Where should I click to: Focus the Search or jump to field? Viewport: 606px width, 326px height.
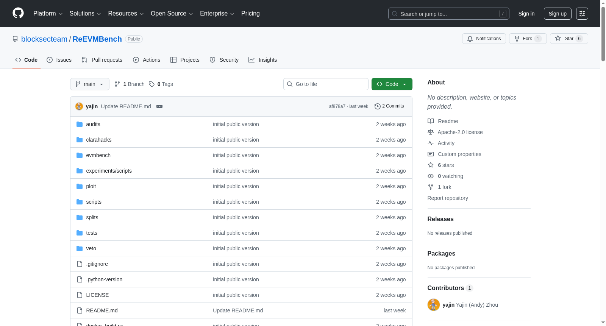tap(449, 14)
